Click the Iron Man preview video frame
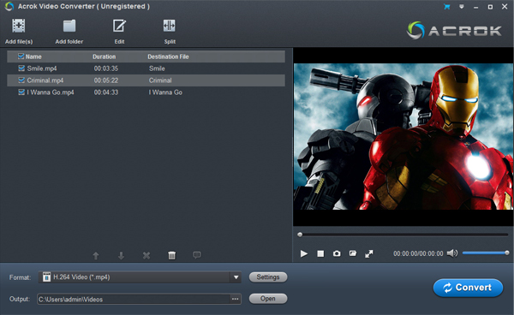This screenshot has height=315, width=514. point(403,136)
